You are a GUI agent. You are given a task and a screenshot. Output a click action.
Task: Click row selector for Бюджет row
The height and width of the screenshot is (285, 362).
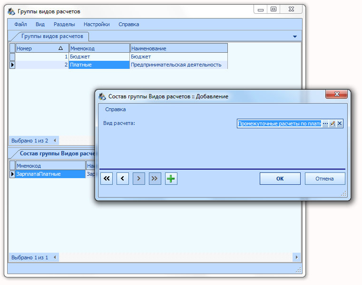coord(12,57)
